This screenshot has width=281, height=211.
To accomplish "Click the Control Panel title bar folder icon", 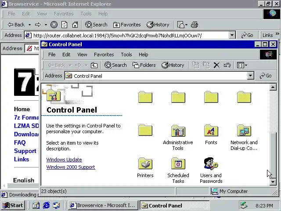I will point(44,44).
